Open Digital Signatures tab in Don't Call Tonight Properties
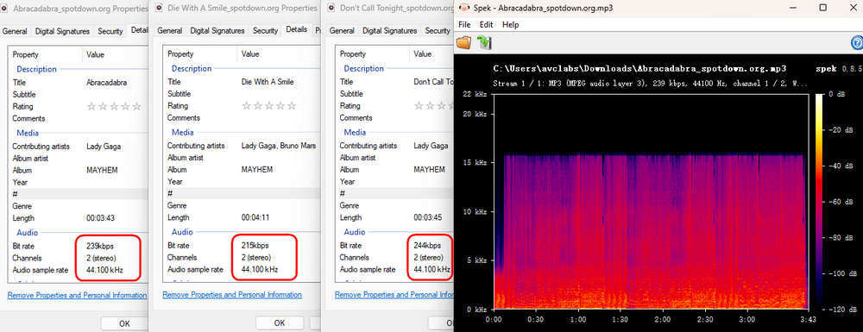This screenshot has width=863, height=332. click(390, 31)
